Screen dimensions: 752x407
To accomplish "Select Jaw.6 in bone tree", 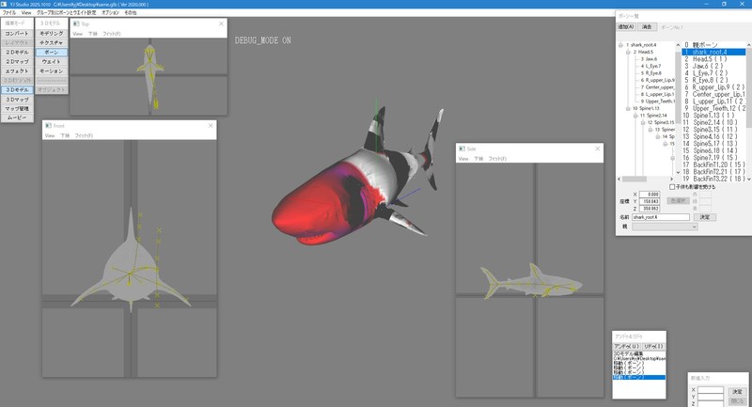I will point(649,59).
